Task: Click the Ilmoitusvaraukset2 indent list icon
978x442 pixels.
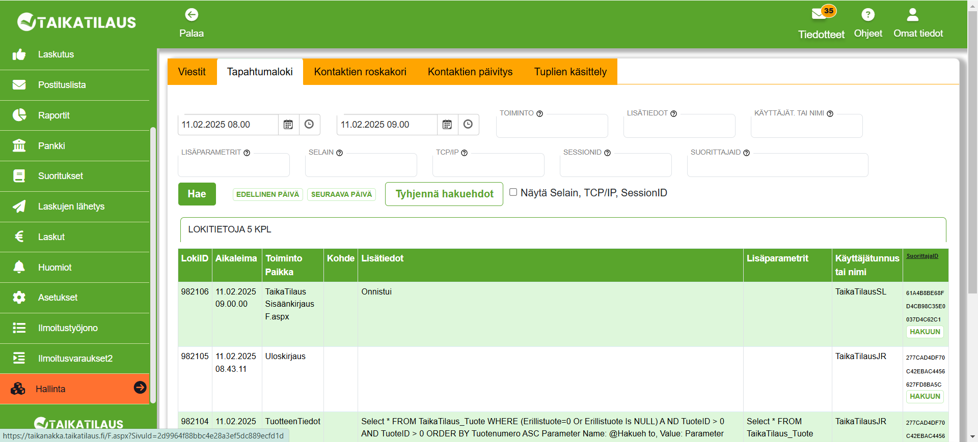Action: 19,358
